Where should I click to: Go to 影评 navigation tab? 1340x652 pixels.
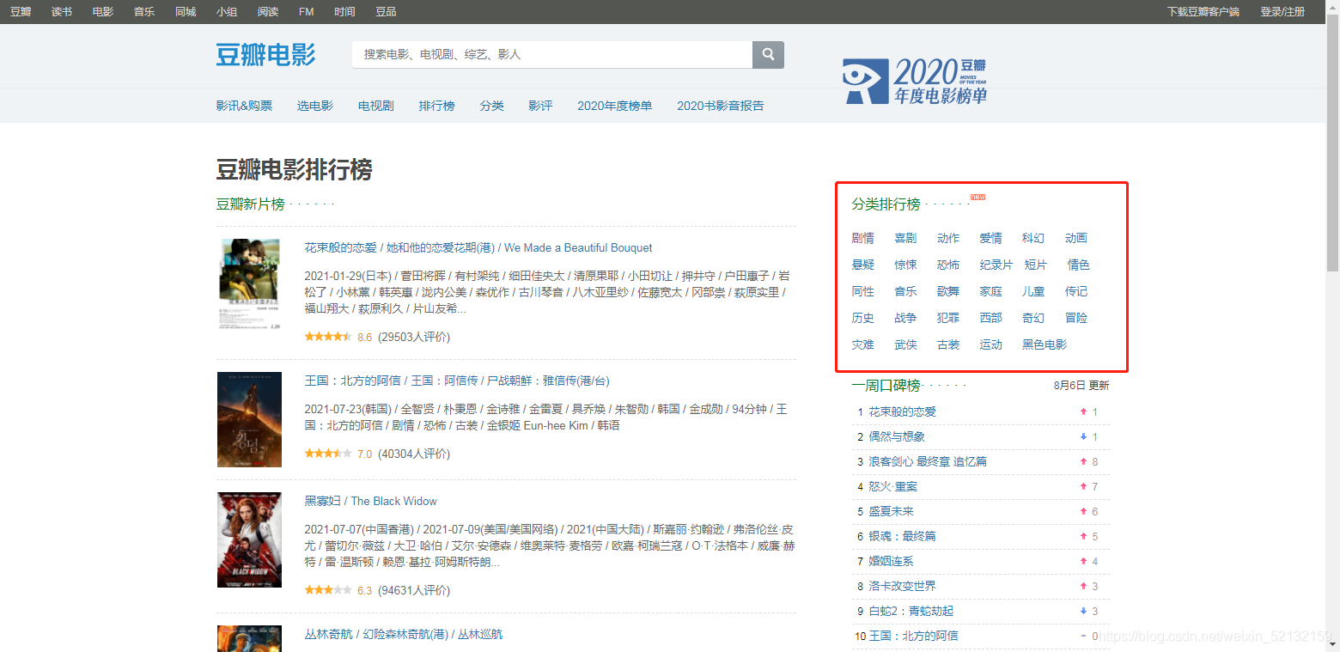tap(540, 106)
